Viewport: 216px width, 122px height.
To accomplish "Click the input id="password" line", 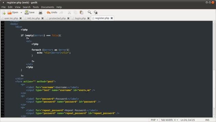I will point(63,102).
